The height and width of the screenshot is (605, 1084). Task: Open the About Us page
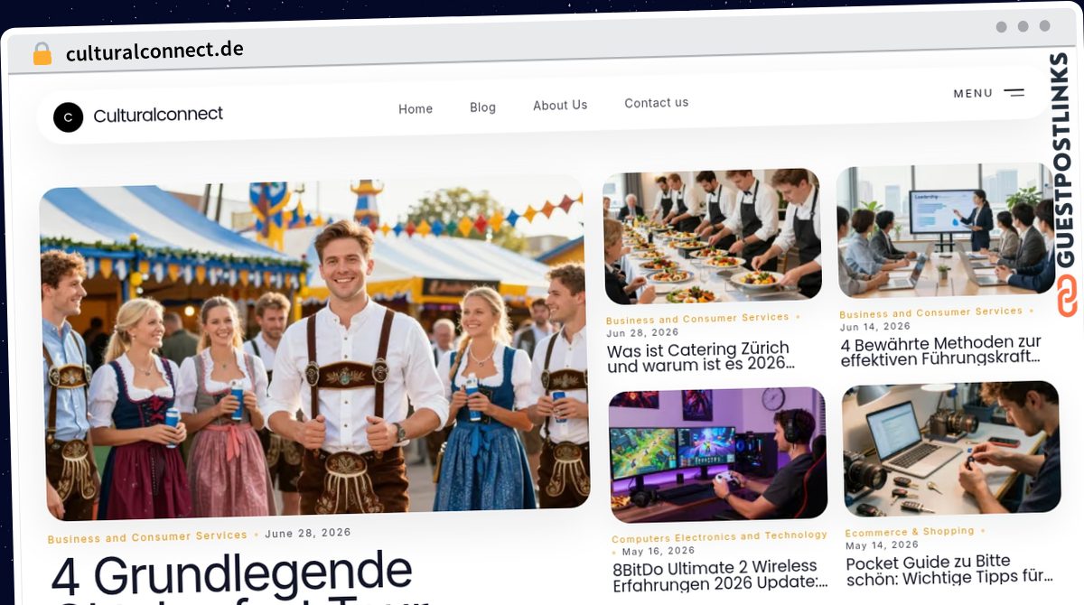tap(560, 105)
